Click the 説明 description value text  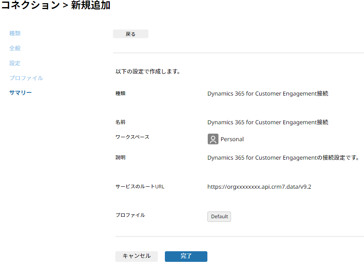pyautogui.click(x=284, y=158)
